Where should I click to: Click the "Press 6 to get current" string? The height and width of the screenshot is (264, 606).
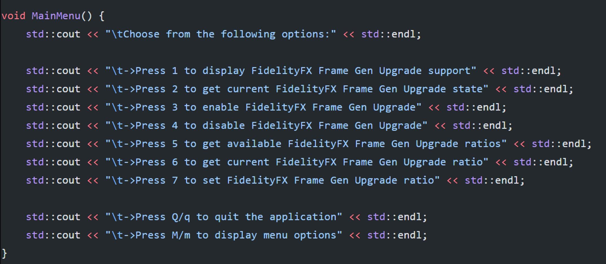point(297,162)
